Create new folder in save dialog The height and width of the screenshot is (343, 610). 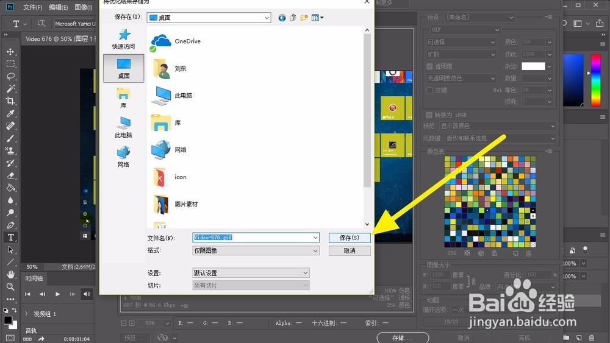click(304, 18)
